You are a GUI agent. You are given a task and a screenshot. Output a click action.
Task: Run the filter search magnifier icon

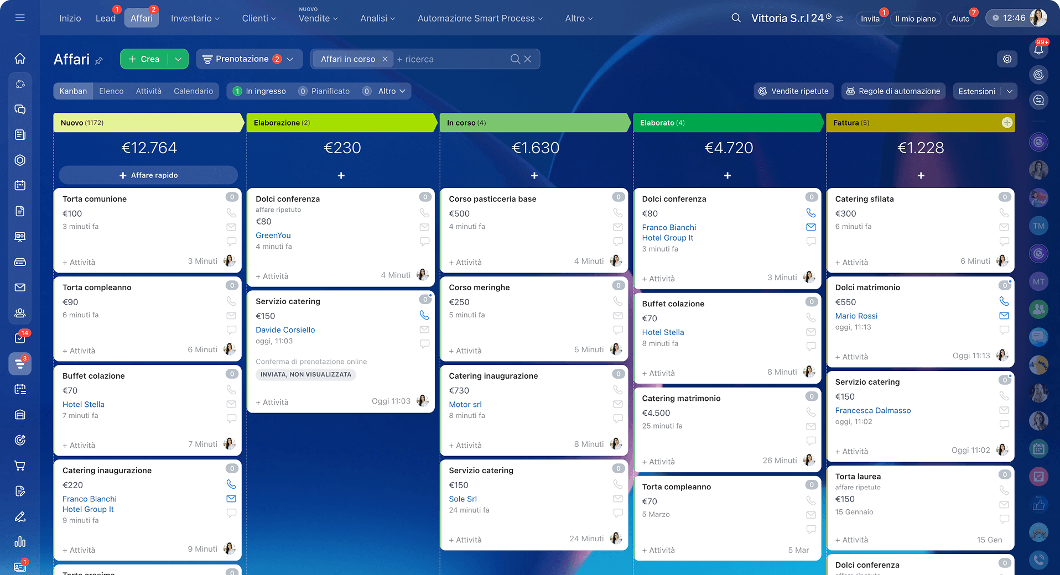click(515, 59)
